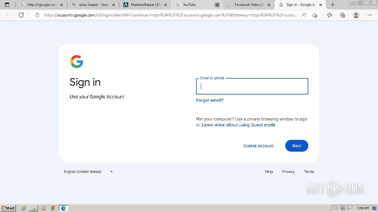Click the back arrow icon
The height and width of the screenshot is (212, 378).
[8, 15]
